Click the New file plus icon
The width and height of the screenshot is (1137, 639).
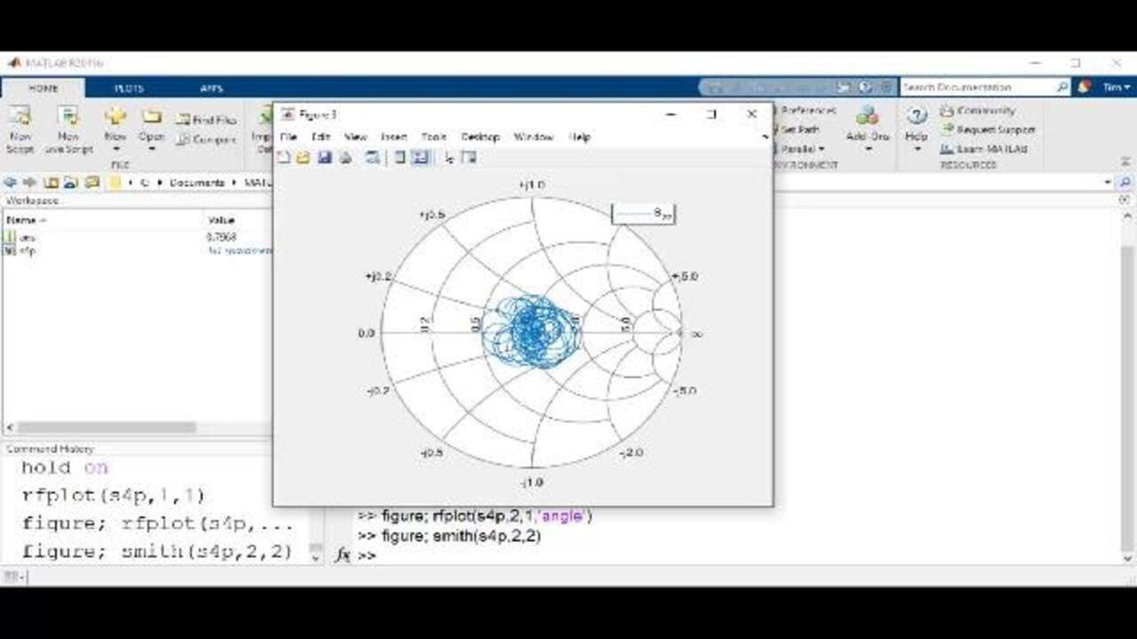(x=115, y=117)
